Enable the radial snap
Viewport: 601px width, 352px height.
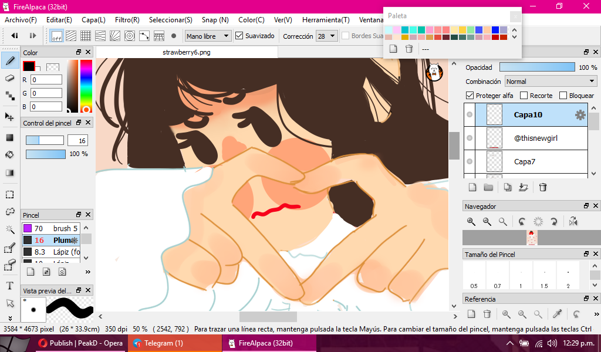tap(115, 36)
